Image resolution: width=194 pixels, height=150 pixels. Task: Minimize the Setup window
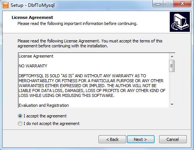click(158, 4)
